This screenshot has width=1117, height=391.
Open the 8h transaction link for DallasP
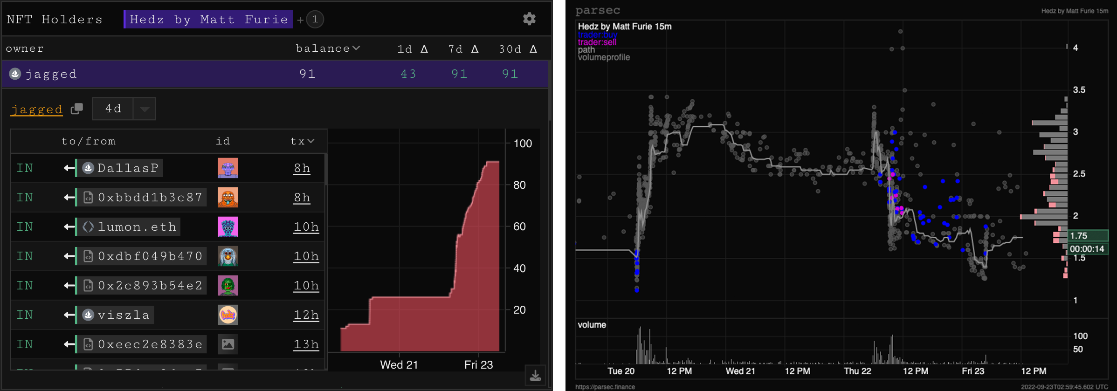(x=302, y=168)
